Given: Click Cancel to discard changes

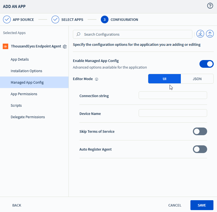Looking at the screenshot, I should 175,205.
